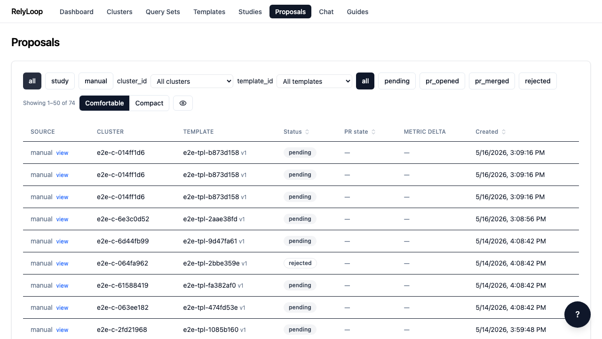602x339 pixels.
Task: Open the Chat tab
Action: click(326, 12)
